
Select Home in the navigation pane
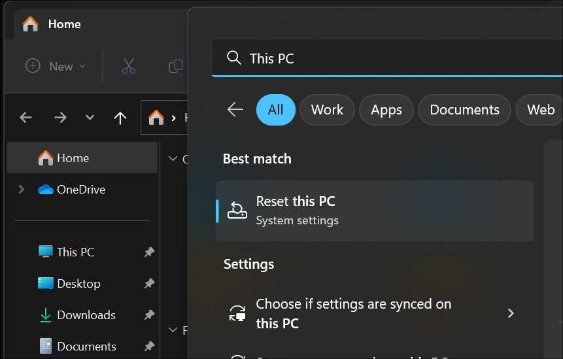click(82, 158)
